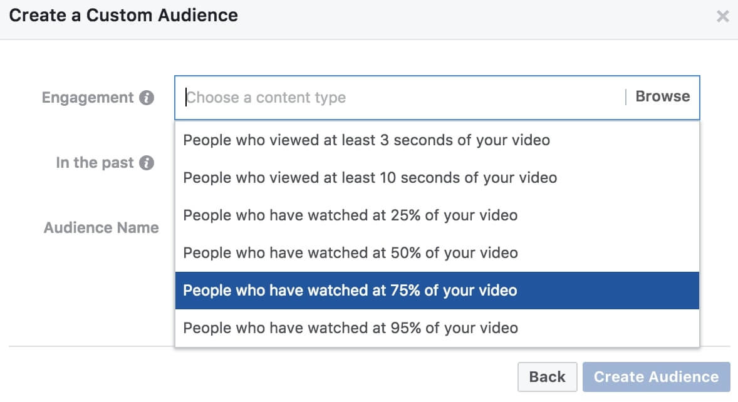Screen dimensions: 738x402
Task: Select watched at 95% of your video
Action: click(x=437, y=328)
